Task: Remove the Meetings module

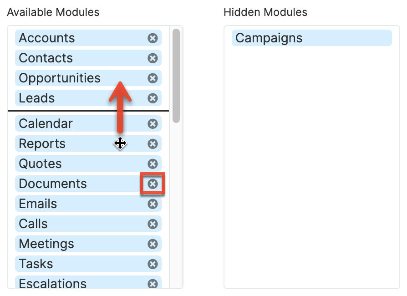Action: 153,244
